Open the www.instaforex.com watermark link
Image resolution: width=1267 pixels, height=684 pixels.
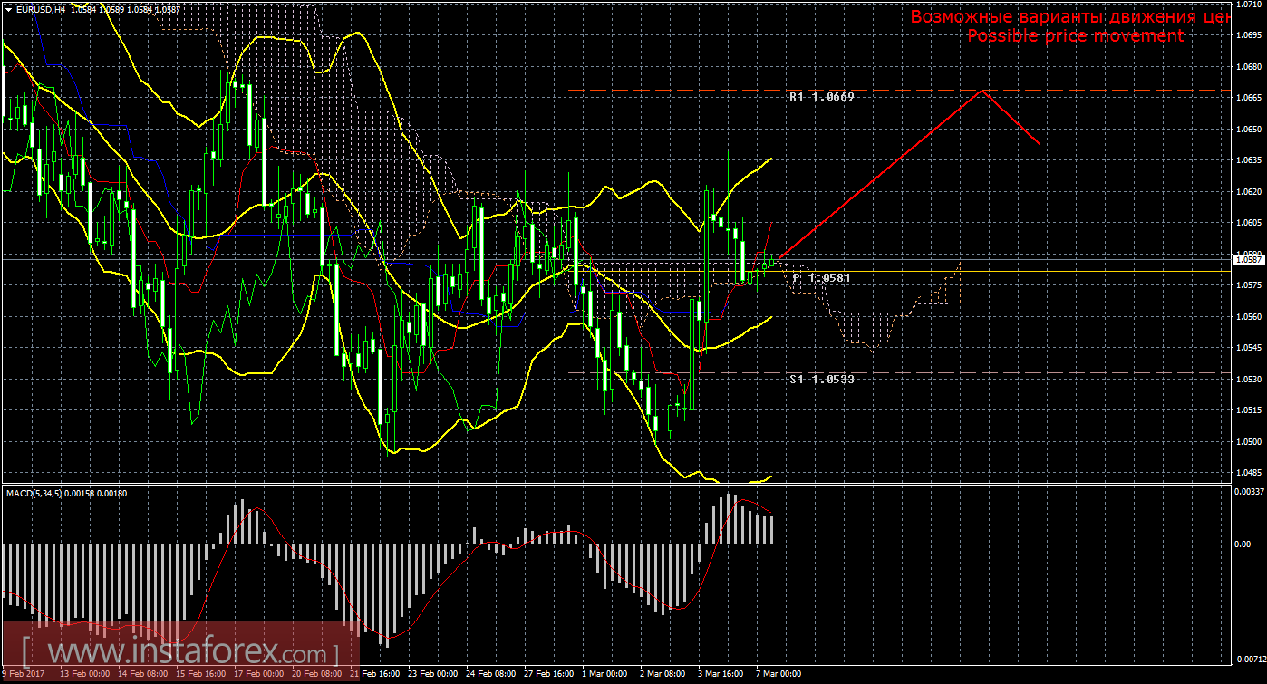click(179, 652)
